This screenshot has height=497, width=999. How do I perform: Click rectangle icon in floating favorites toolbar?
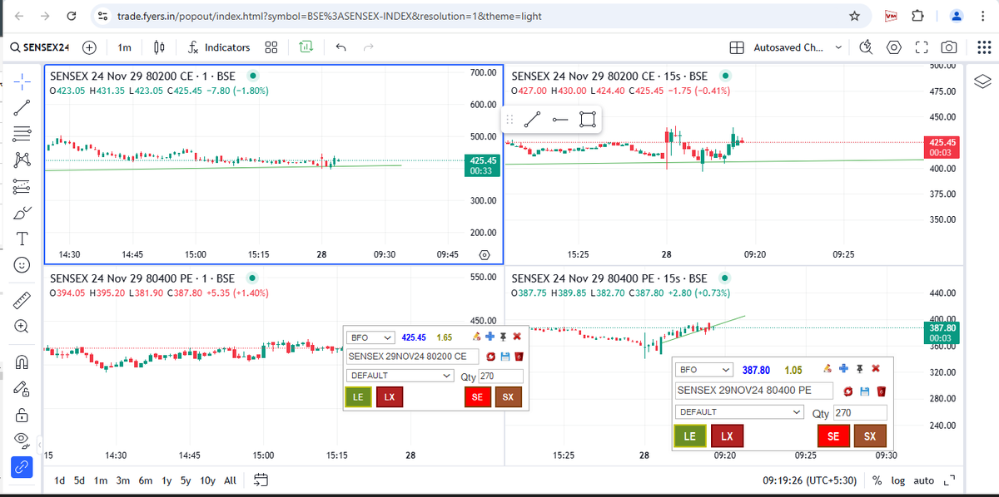588,120
